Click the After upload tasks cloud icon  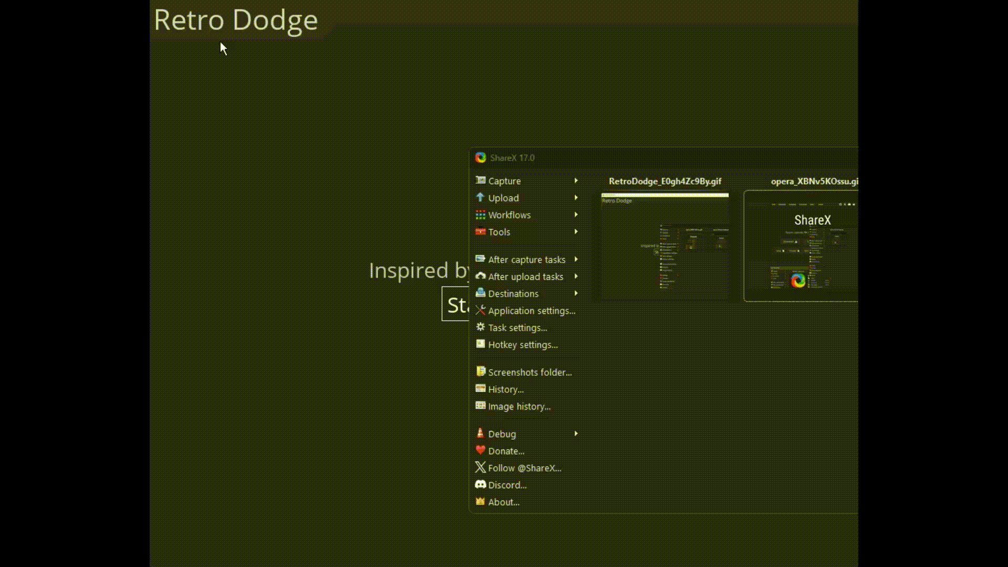point(480,277)
